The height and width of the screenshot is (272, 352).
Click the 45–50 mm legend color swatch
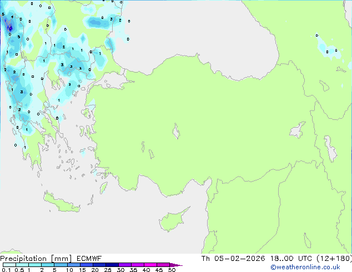[163, 265]
